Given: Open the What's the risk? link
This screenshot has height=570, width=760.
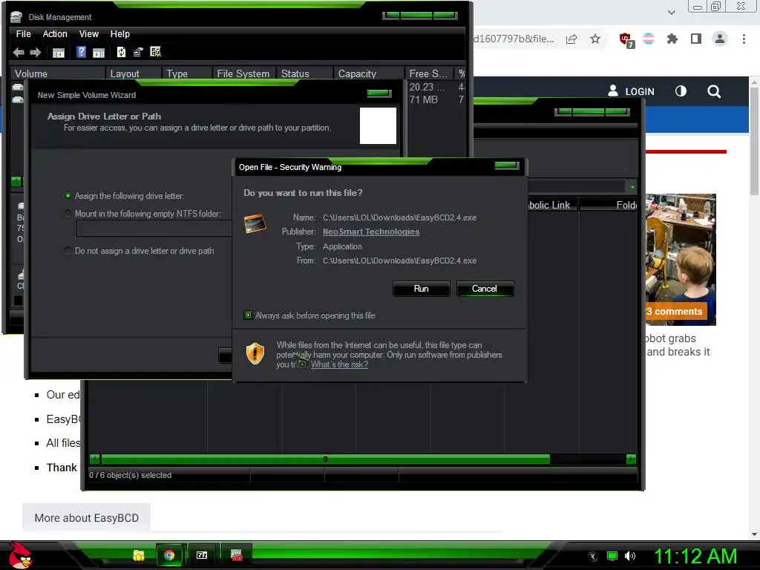Looking at the screenshot, I should pyautogui.click(x=339, y=364).
